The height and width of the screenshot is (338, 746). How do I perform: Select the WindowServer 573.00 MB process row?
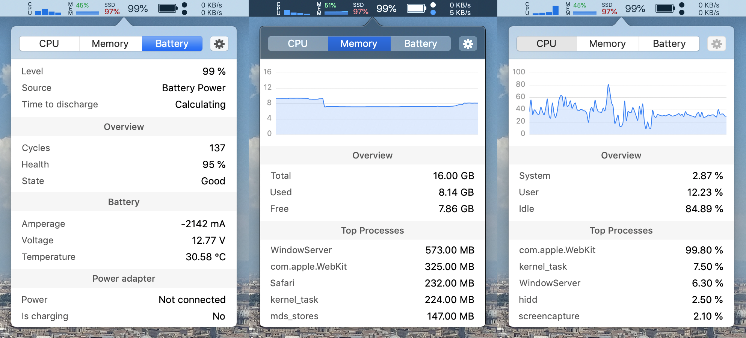pyautogui.click(x=372, y=250)
